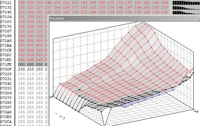Viewport: 200px width, 126px height.
Task: Select the first 255 value in row 0720F
Action: [22, 69]
